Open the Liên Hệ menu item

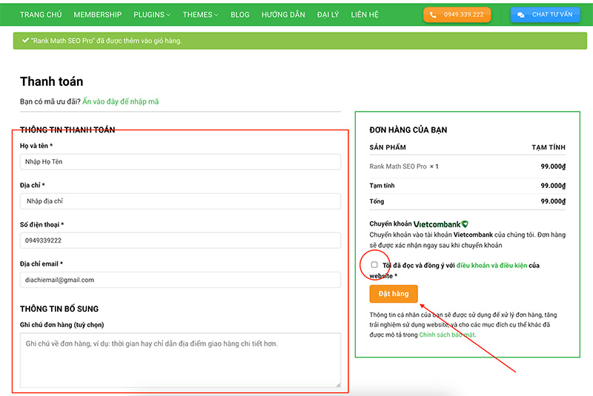(x=365, y=14)
